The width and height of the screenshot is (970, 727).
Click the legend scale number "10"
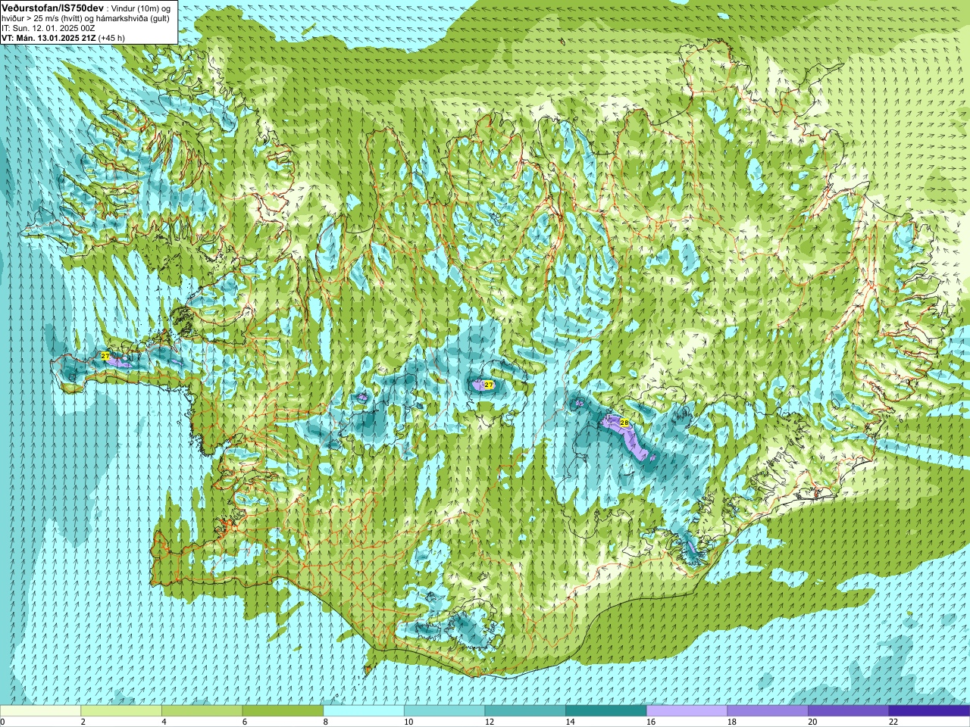click(408, 722)
